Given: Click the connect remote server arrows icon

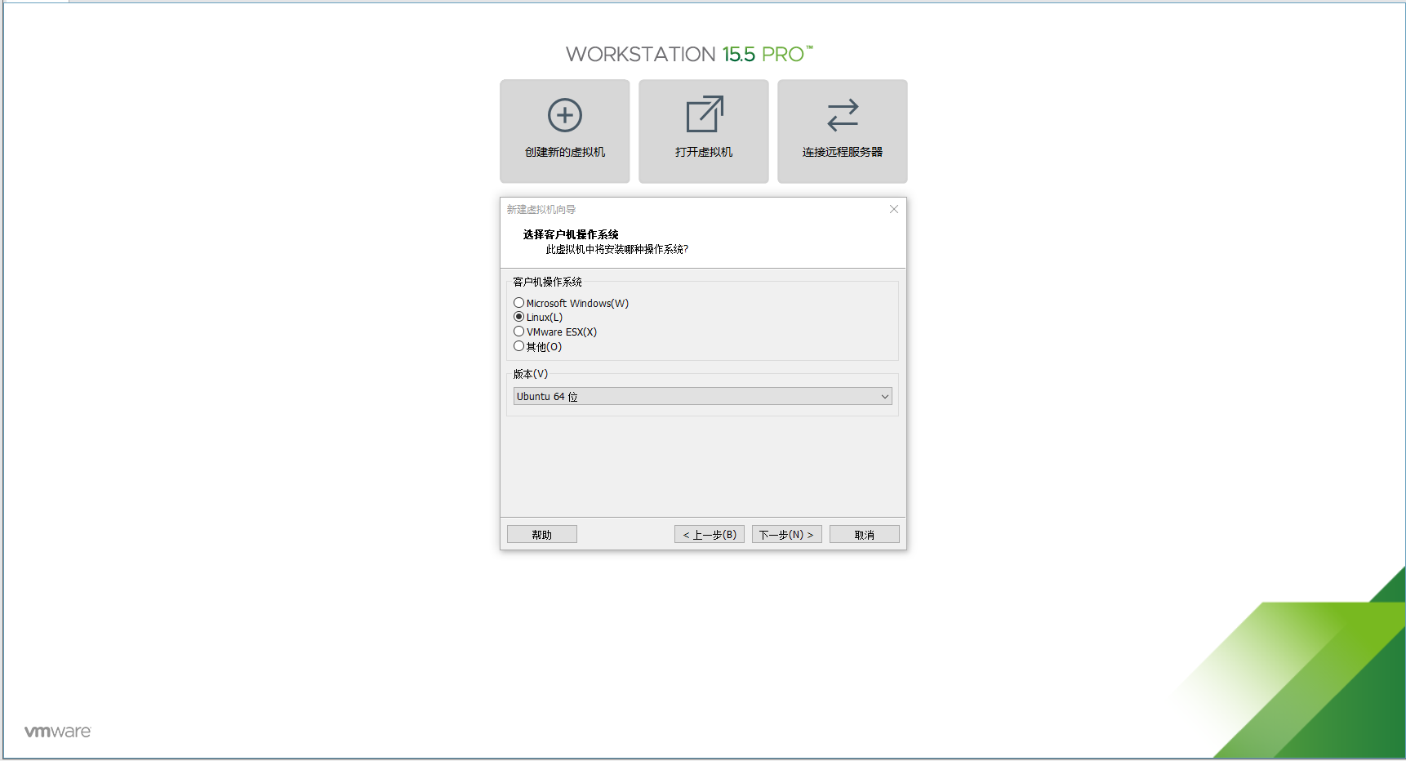Looking at the screenshot, I should tap(843, 115).
